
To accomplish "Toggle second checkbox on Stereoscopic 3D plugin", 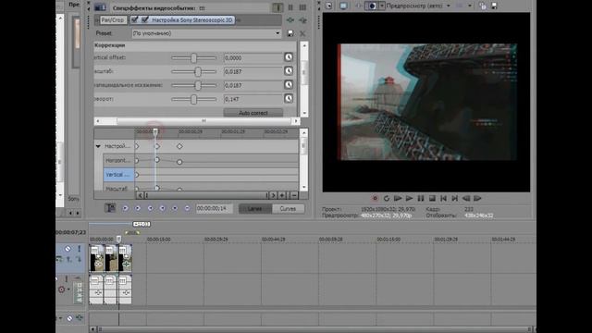I will (144, 20).
